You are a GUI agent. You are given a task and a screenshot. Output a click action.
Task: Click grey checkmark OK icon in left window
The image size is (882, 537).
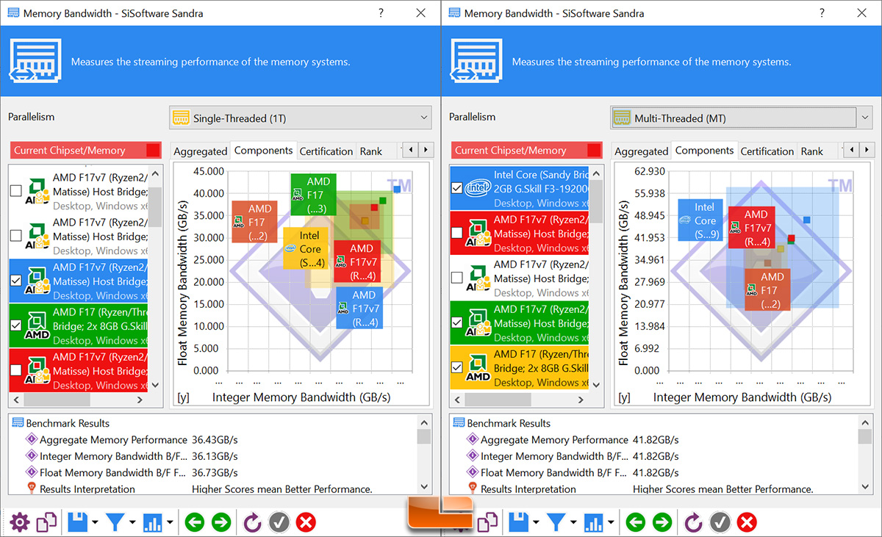[279, 522]
